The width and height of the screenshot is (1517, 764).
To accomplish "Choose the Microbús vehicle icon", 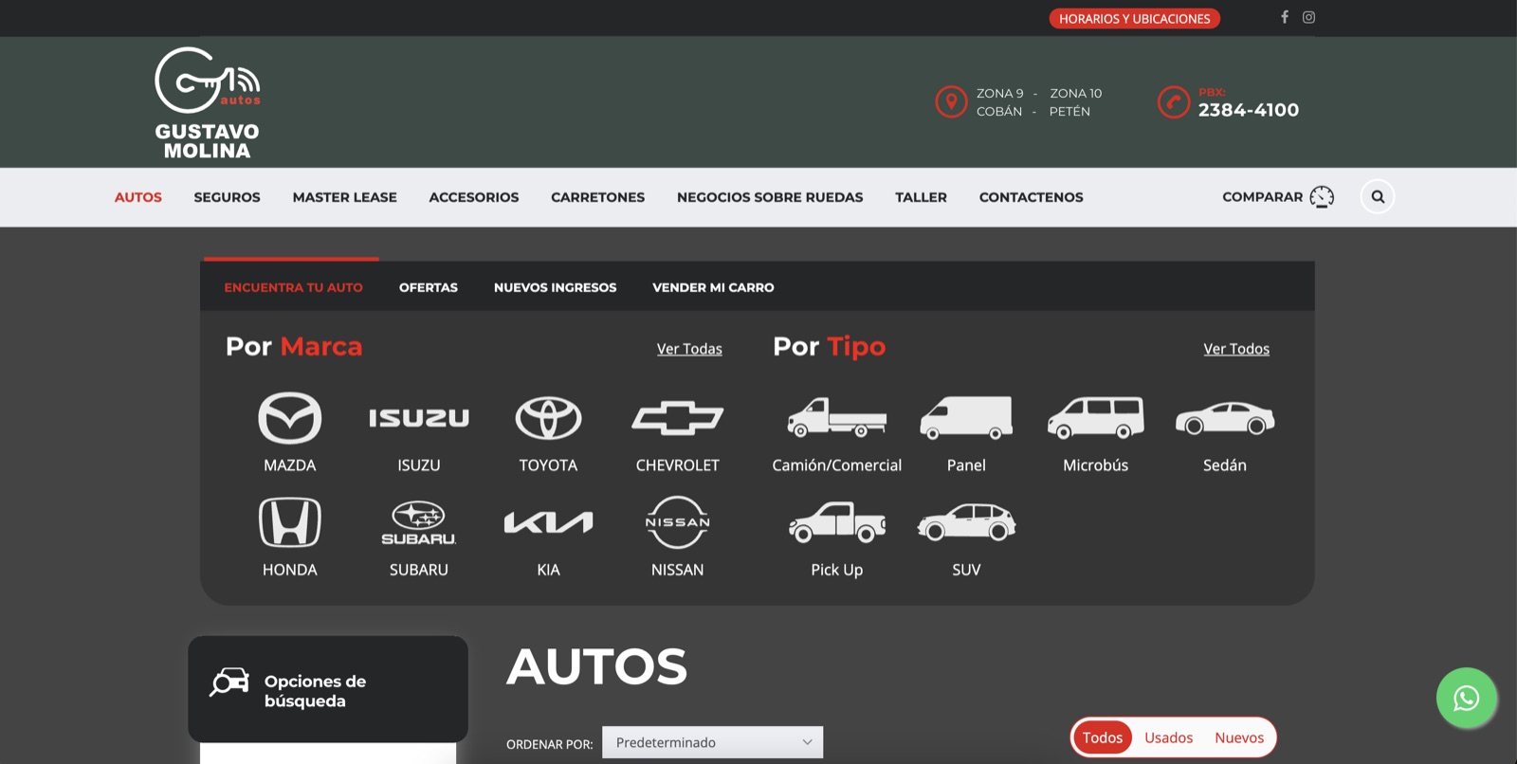I will click(1096, 418).
